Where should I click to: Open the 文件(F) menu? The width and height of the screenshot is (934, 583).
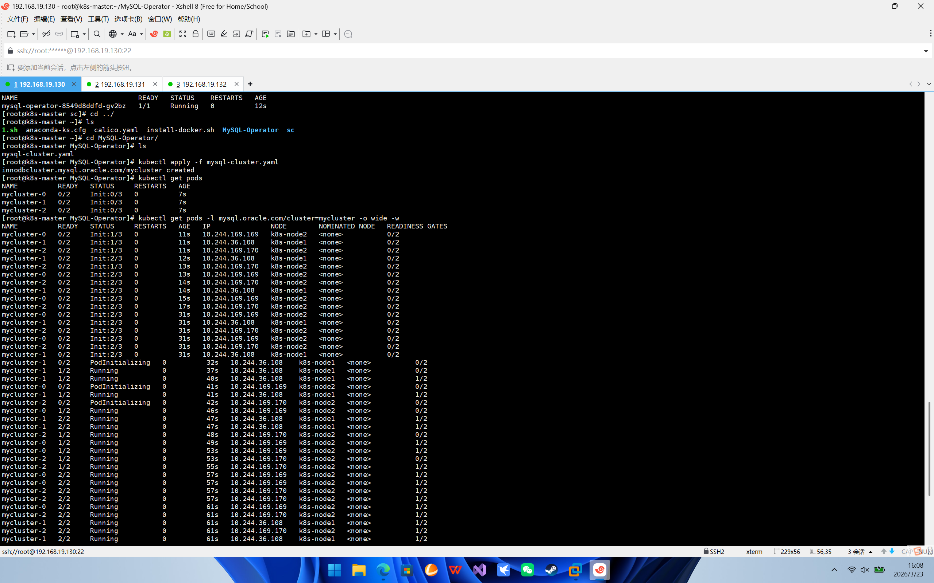[x=18, y=19]
